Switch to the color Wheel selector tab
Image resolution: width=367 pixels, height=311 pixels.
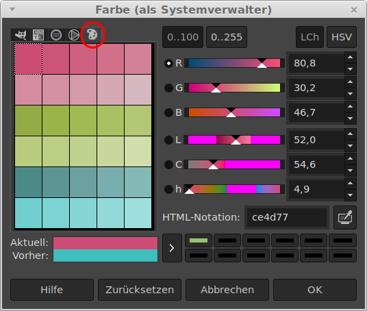coord(74,35)
